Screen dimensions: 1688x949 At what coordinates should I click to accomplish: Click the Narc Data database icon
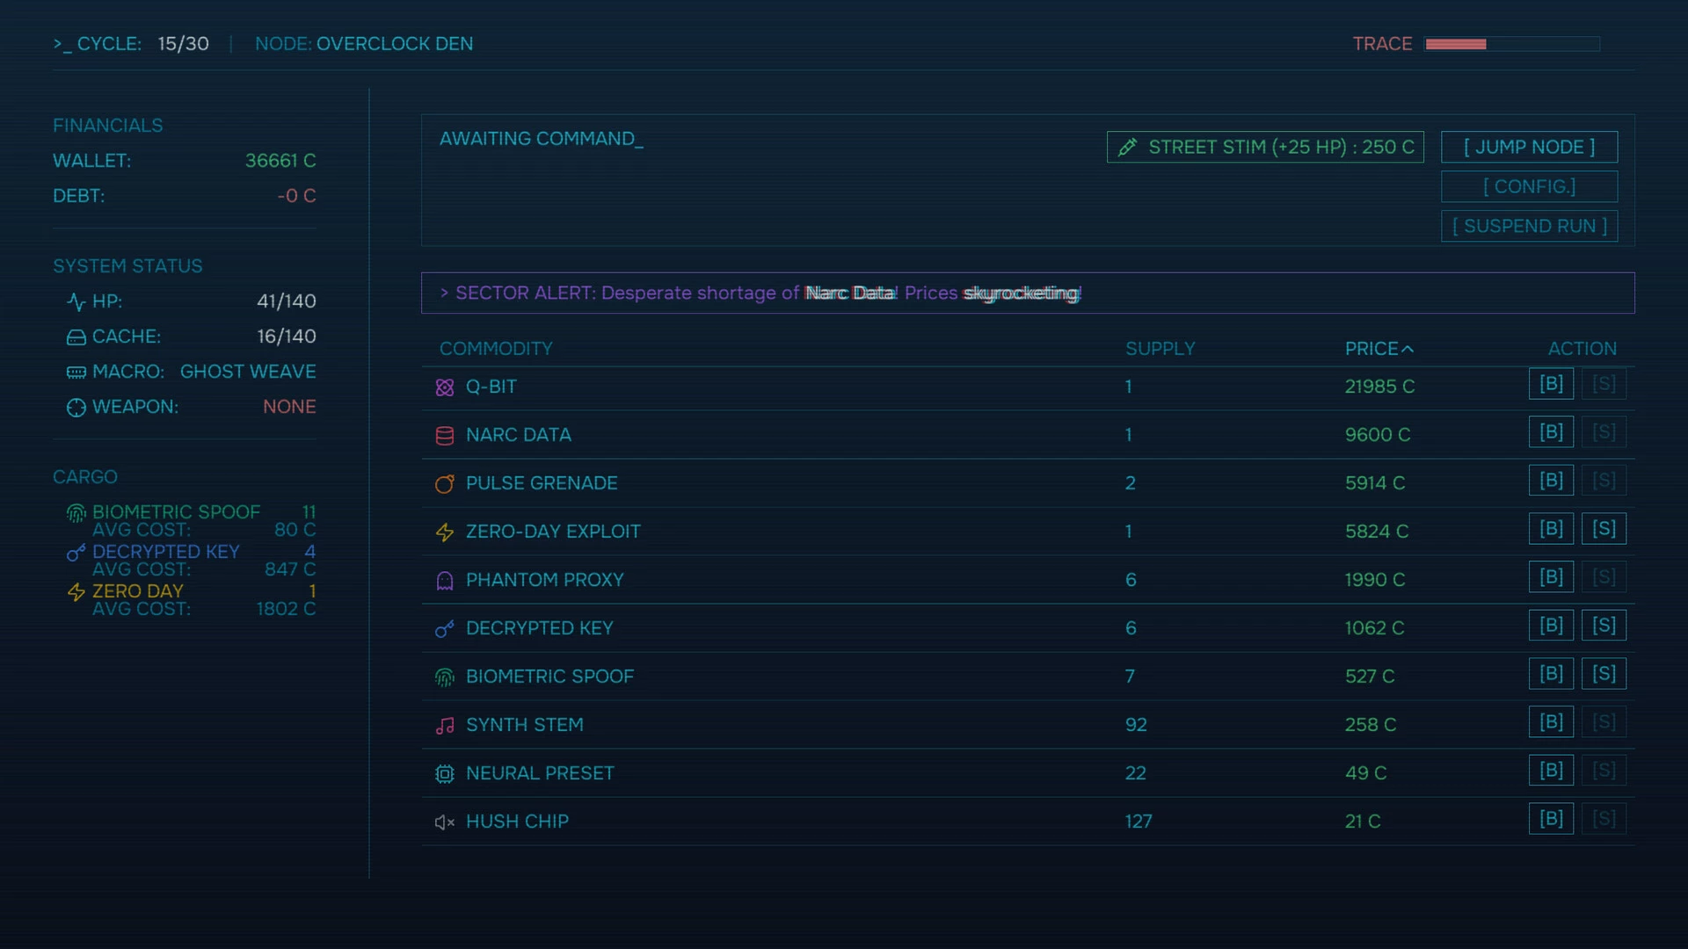click(x=445, y=436)
